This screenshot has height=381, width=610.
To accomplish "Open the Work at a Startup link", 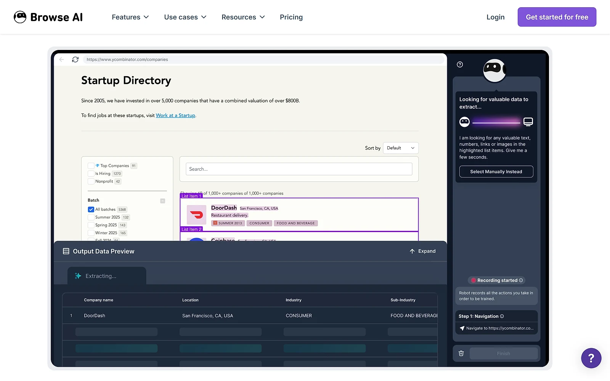I will coord(175,115).
